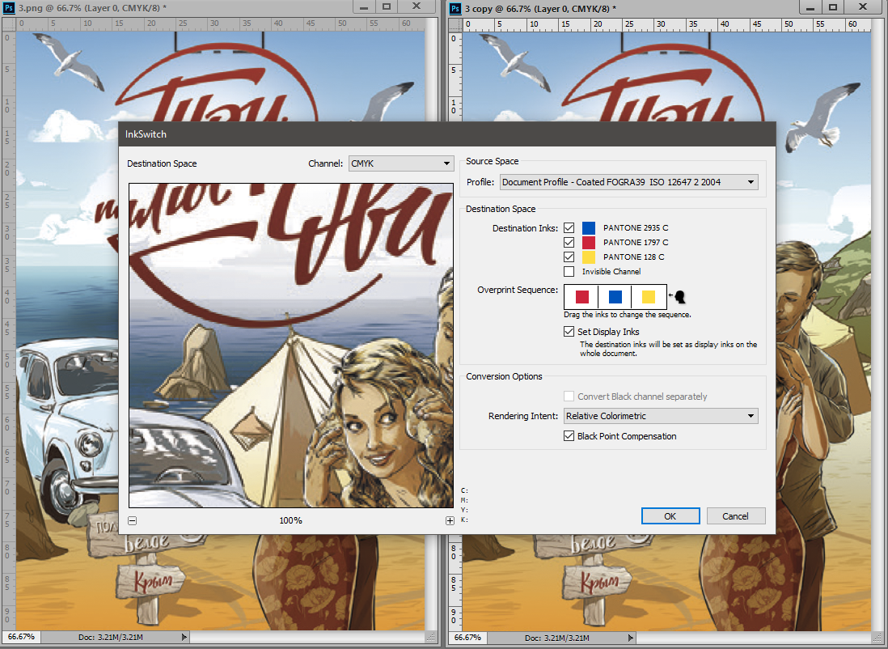The width and height of the screenshot is (888, 649).
Task: Click the Invisible Channel label
Action: (x=611, y=272)
